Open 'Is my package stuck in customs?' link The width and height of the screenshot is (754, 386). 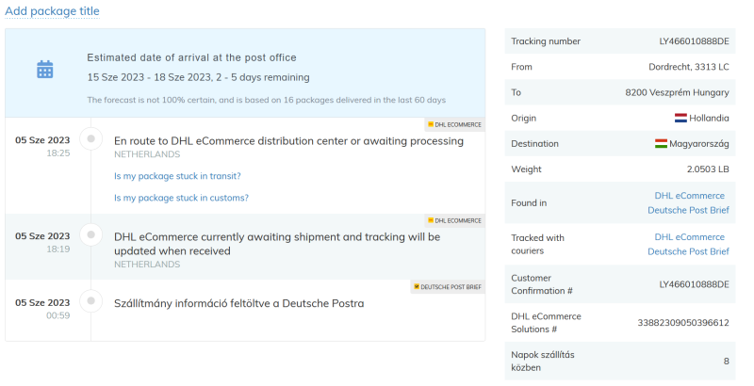coord(181,198)
